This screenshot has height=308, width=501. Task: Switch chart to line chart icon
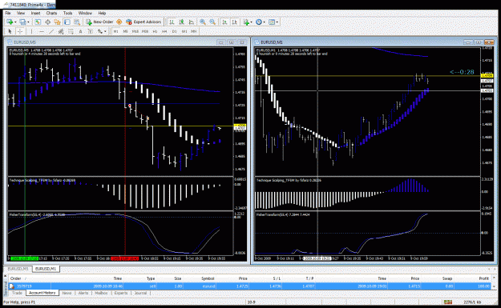[x=192, y=22]
